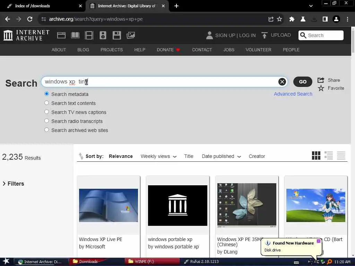The height and width of the screenshot is (266, 355).
Task: Switch to compact list view
Action: tap(341, 156)
